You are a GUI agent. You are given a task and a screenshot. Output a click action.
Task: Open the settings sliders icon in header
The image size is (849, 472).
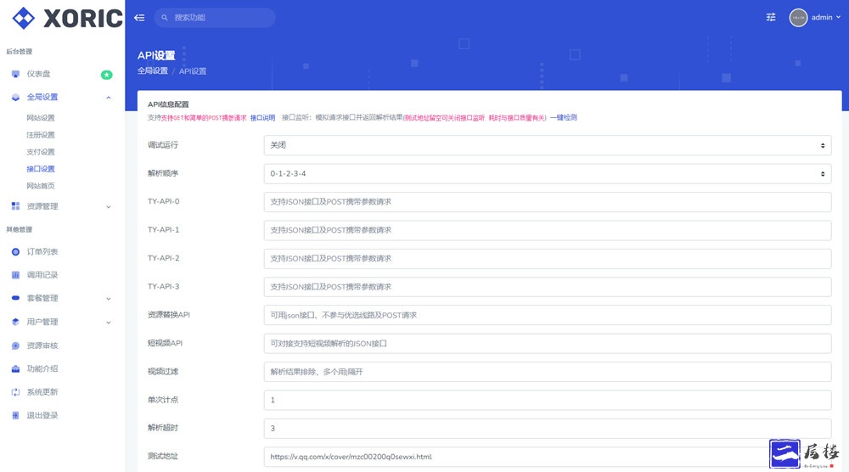(771, 17)
